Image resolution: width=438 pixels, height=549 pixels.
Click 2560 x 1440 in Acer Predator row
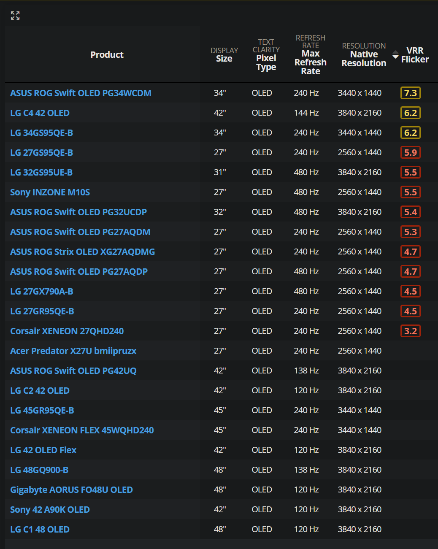(360, 351)
